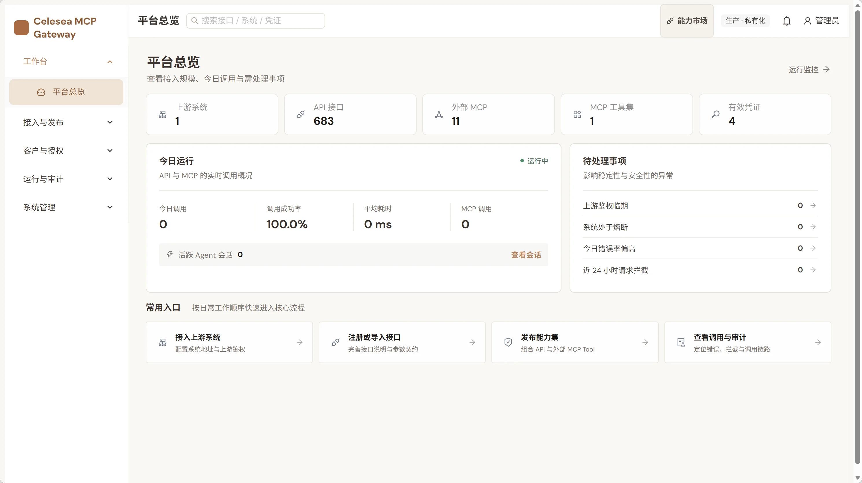Open the 运行监控 link
Image resolution: width=862 pixels, height=483 pixels.
click(809, 70)
